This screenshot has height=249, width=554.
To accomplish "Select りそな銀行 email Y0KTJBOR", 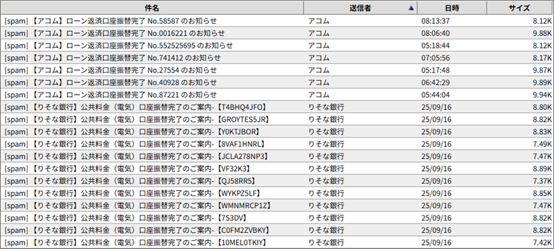I will (x=277, y=131).
